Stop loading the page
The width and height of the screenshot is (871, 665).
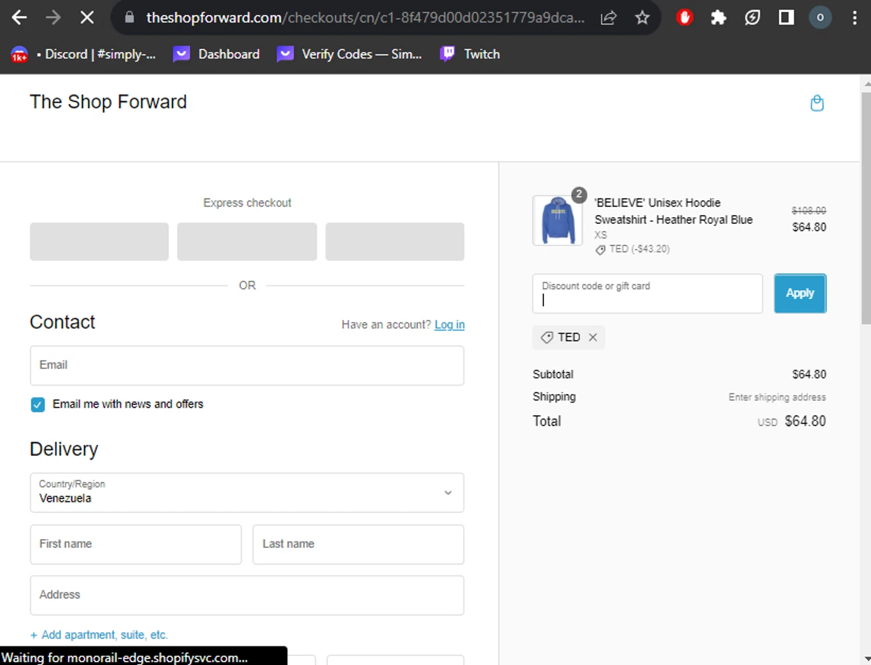(87, 17)
